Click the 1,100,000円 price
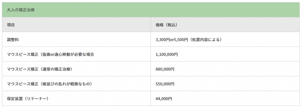 [167, 54]
